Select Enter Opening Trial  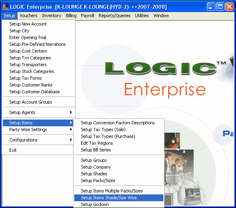[38, 37]
